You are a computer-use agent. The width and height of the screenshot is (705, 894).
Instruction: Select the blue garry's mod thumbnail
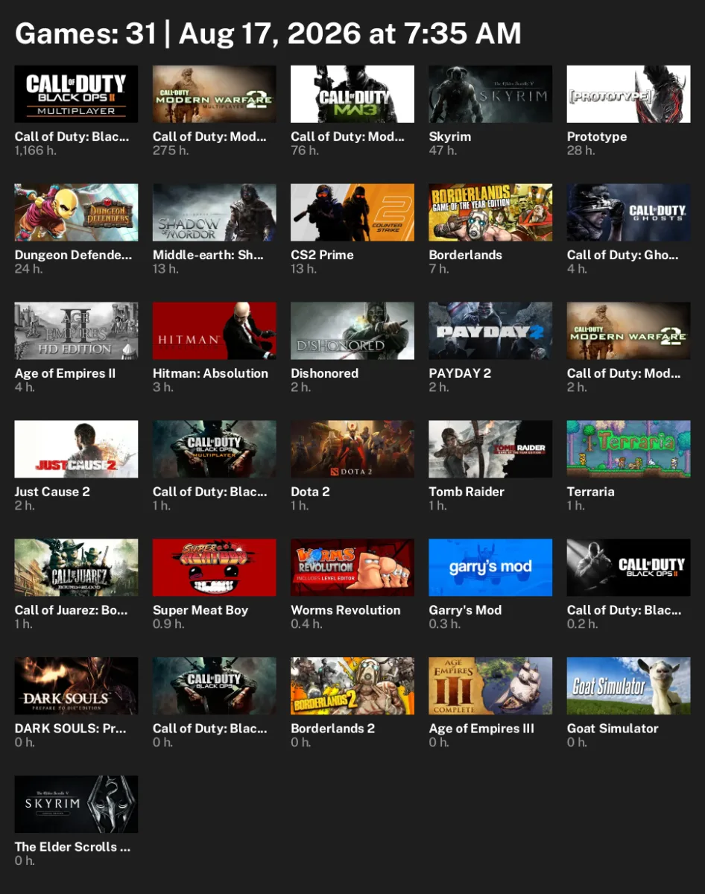(490, 568)
